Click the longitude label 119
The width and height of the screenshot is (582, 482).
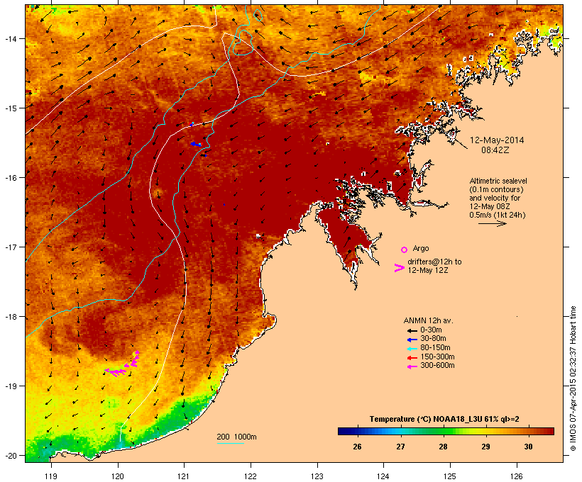(x=51, y=476)
